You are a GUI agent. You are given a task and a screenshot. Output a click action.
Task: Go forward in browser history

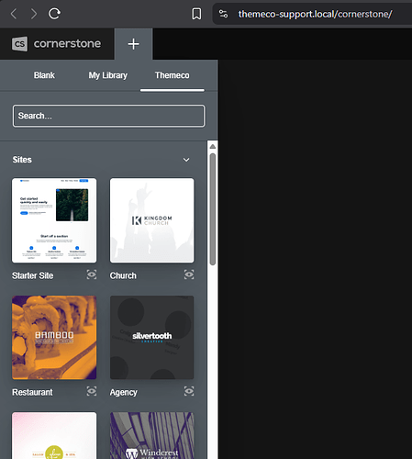[34, 14]
